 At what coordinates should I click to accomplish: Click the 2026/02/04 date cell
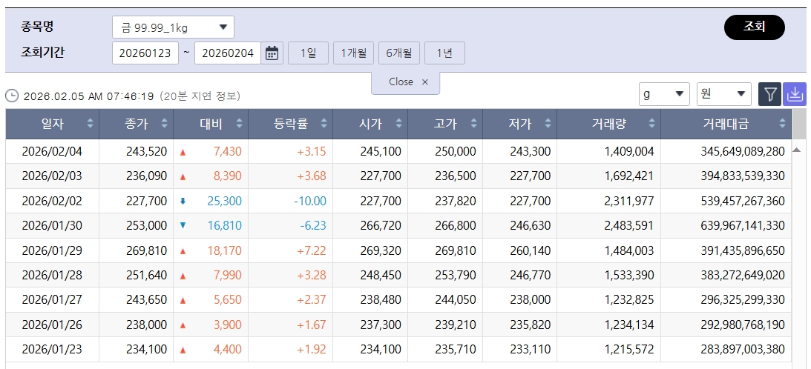[52, 151]
